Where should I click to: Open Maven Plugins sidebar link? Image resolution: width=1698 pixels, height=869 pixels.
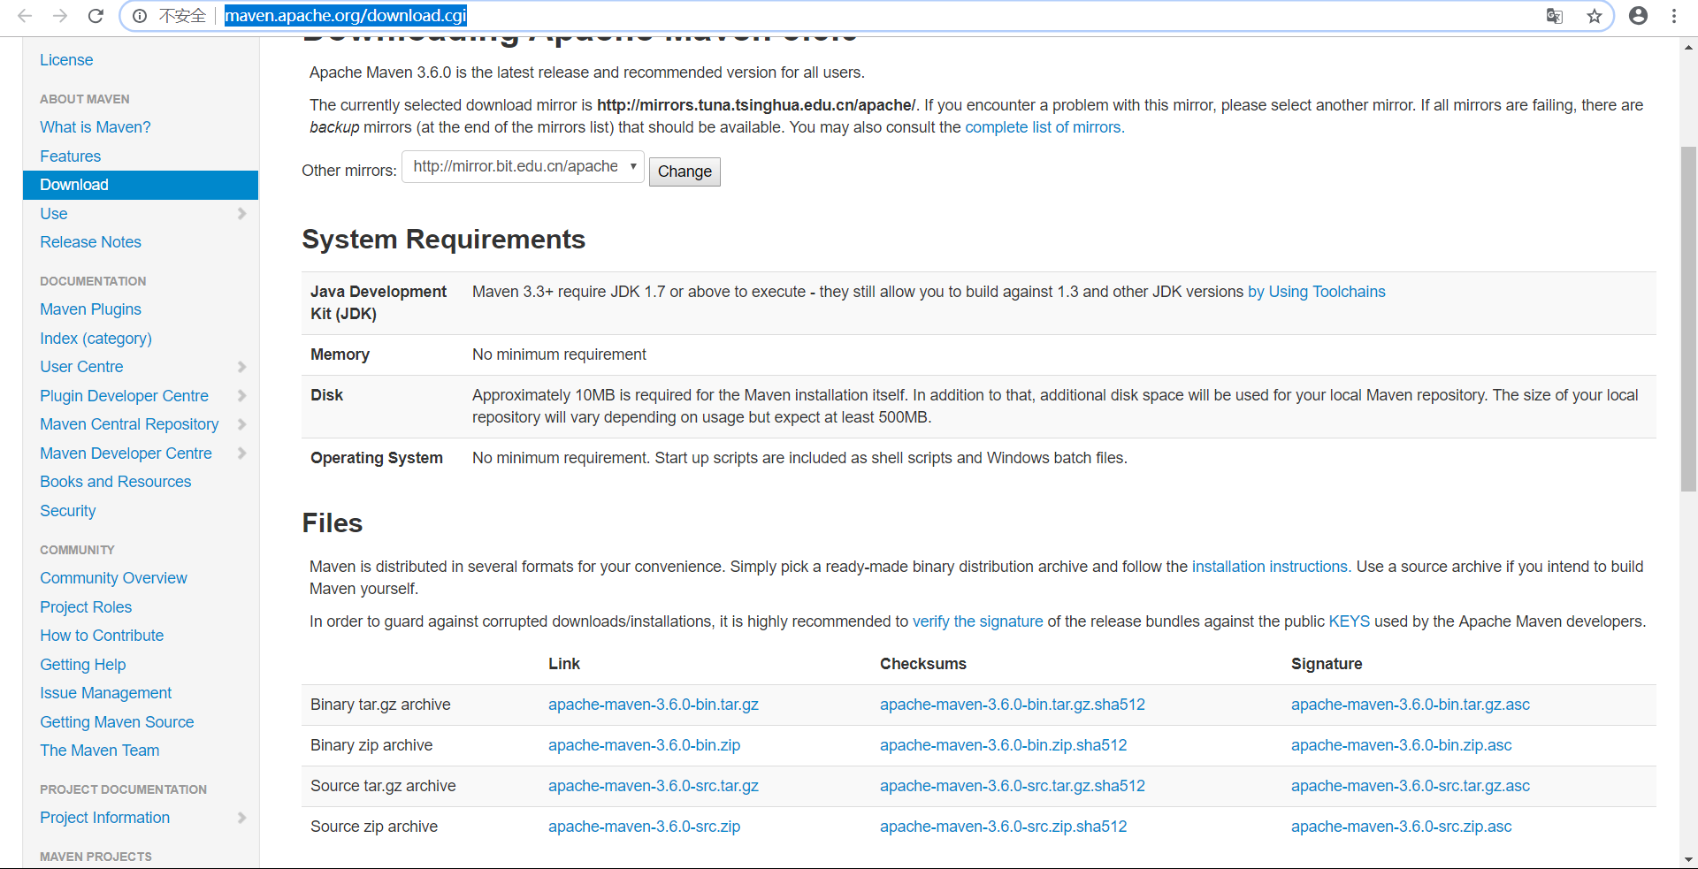[90, 309]
